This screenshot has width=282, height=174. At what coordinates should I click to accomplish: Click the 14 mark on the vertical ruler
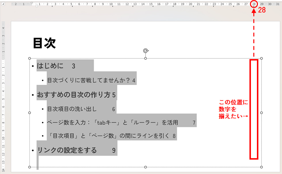(3, 170)
